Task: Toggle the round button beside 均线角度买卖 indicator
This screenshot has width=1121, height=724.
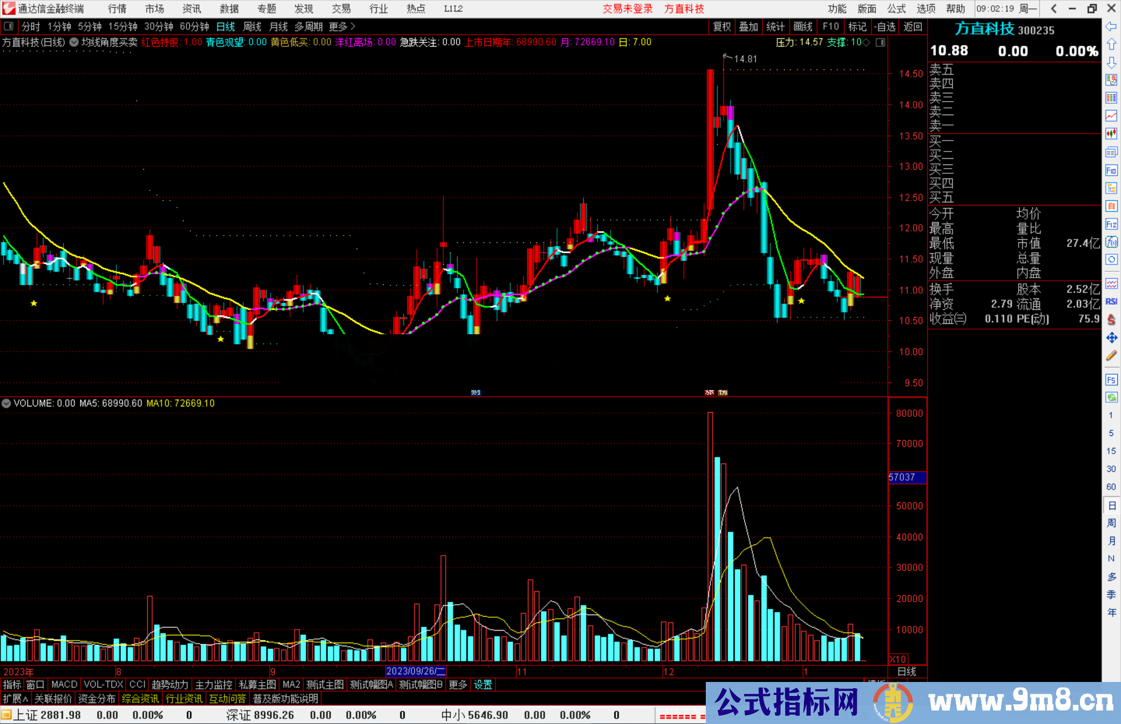Action: 74,43
